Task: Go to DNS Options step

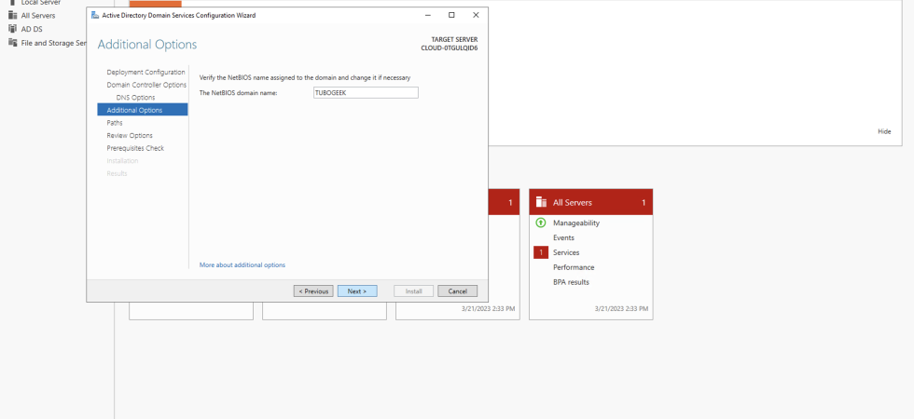Action: click(136, 98)
